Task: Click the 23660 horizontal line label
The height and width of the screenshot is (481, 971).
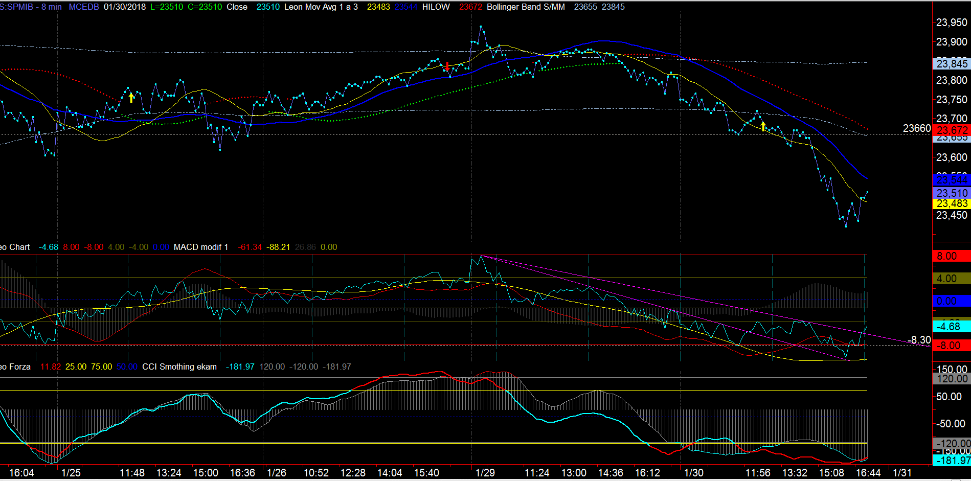Action: (x=917, y=129)
